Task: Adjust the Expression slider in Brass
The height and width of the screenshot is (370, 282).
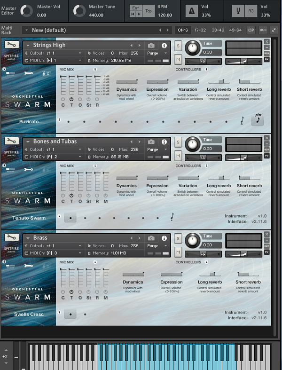Action: tap(172, 274)
